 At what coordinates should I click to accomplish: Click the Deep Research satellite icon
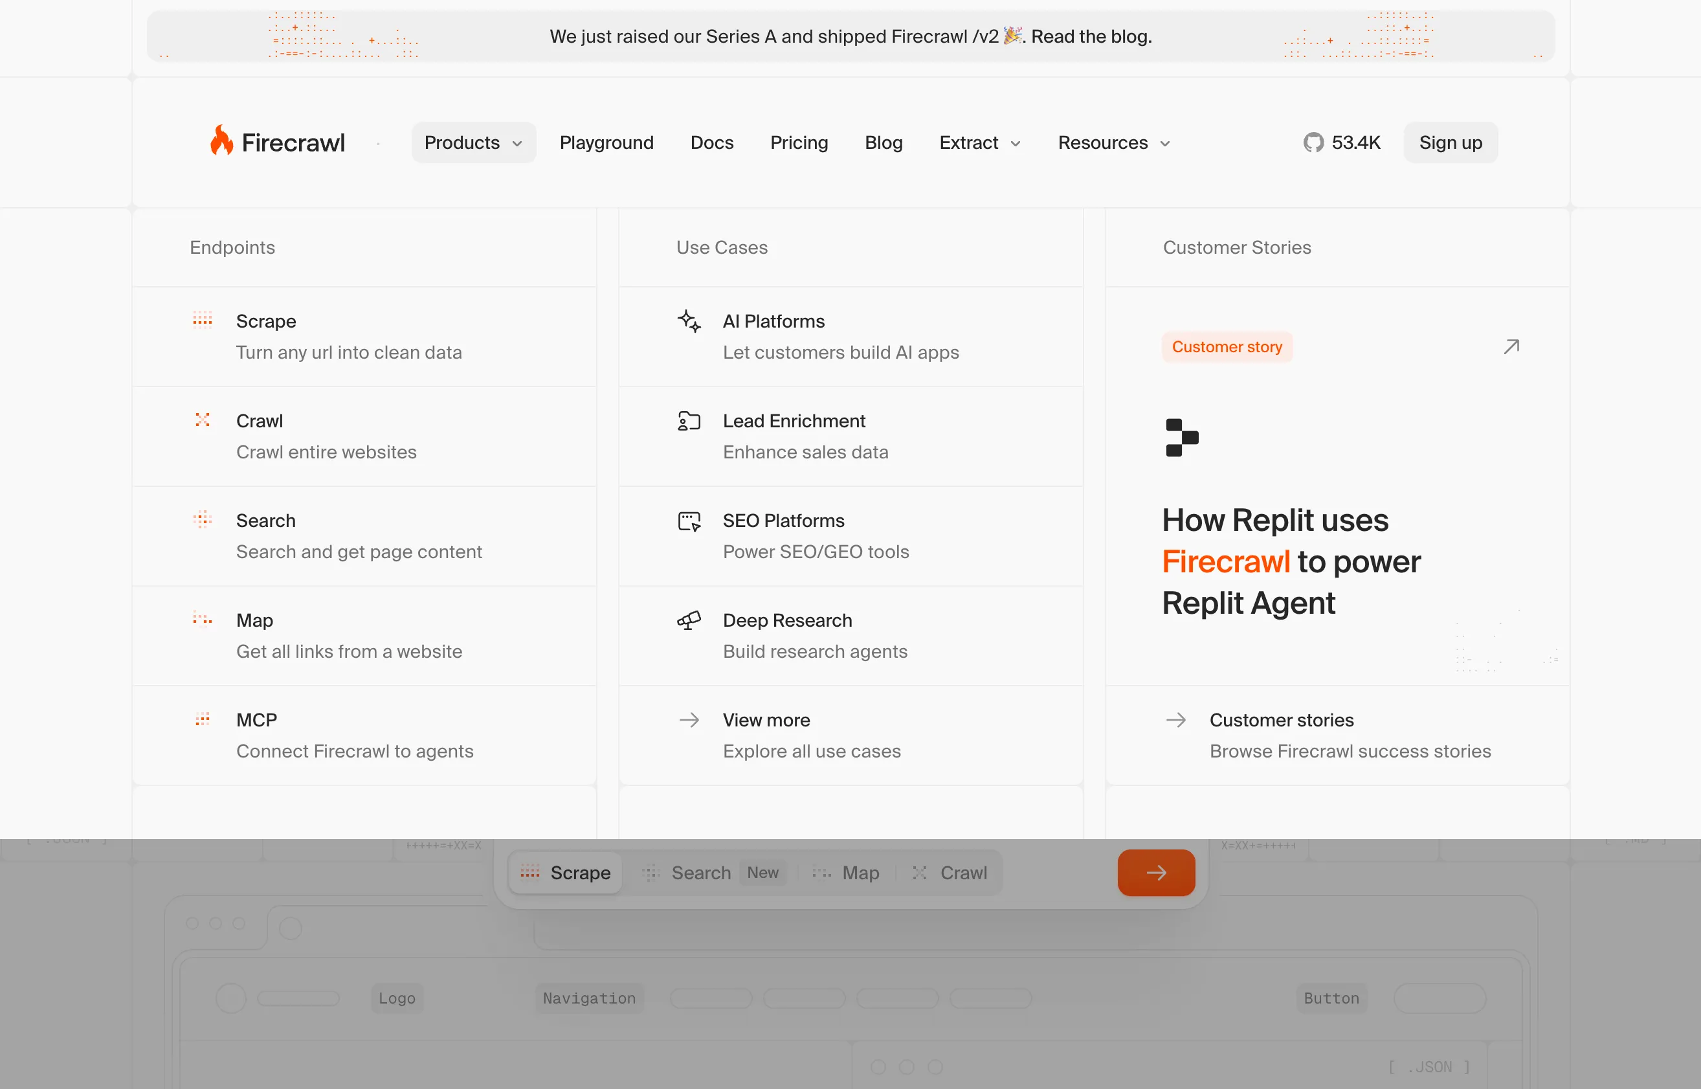tap(689, 620)
